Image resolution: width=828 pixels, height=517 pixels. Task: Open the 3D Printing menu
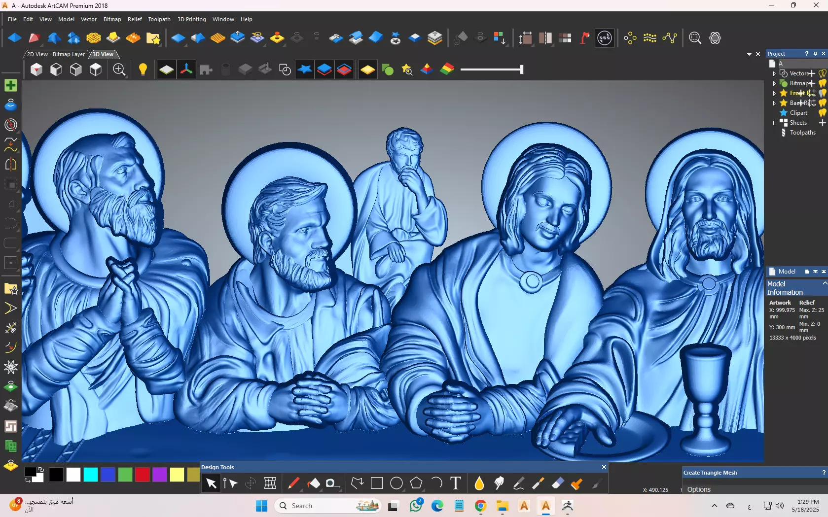192,19
